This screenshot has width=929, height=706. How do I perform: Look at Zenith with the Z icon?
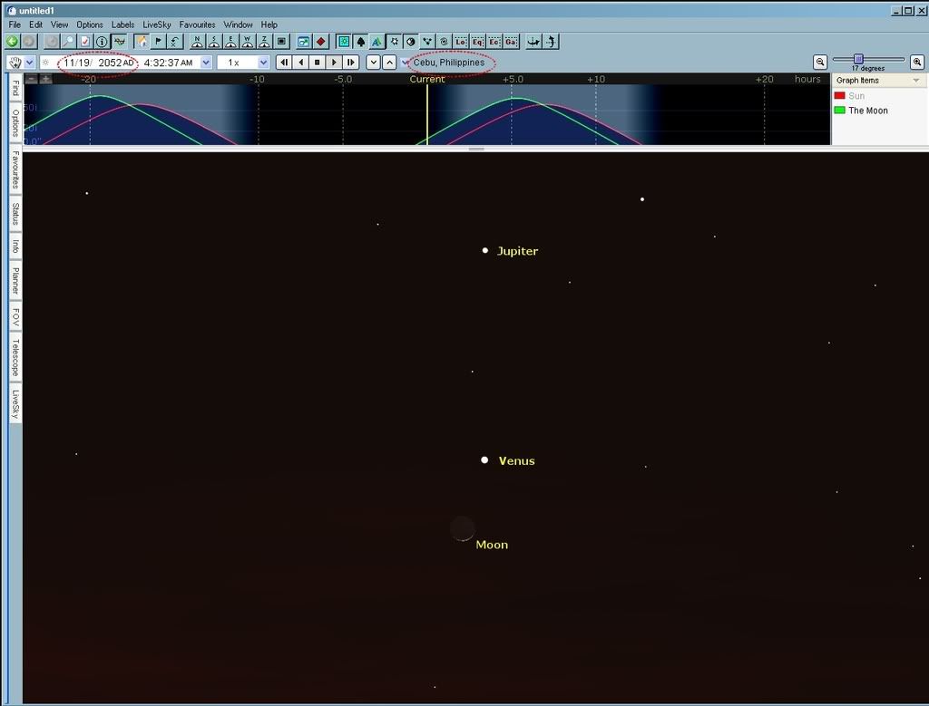[265, 42]
